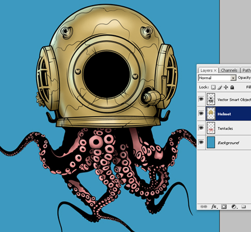
Task: Hide the Helmet layer eye icon
Action: pos(201,113)
